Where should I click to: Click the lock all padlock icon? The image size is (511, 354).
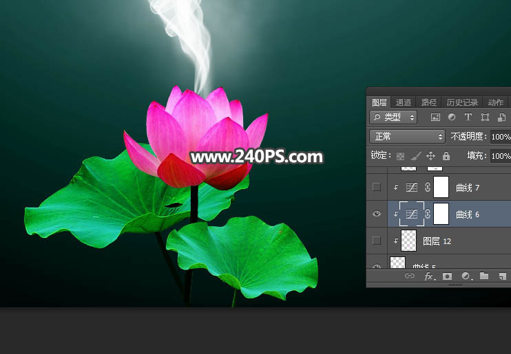click(x=446, y=156)
